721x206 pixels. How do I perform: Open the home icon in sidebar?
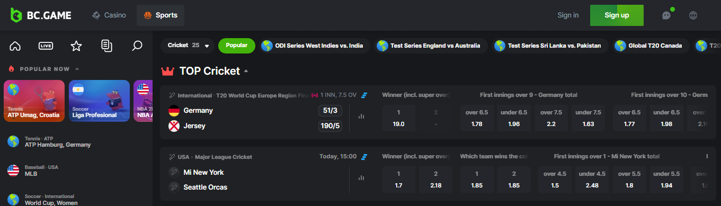tap(15, 46)
